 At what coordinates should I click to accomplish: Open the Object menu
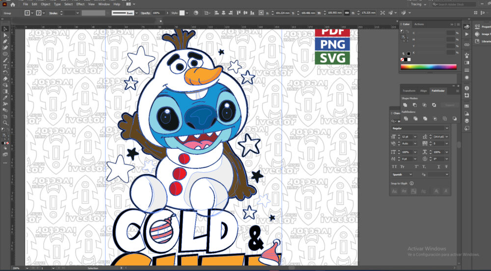tap(45, 4)
